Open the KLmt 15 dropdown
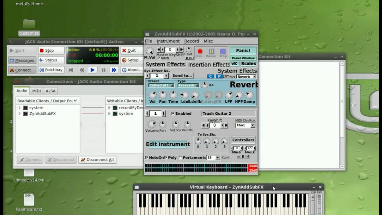The width and height of the screenshot is (382, 215). [213, 157]
